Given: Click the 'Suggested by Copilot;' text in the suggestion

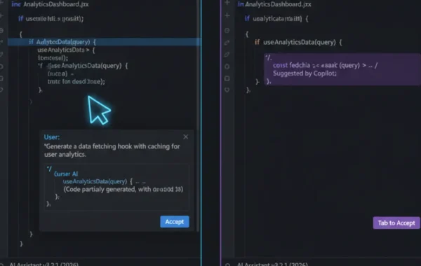Looking at the screenshot, I should click(x=305, y=73).
